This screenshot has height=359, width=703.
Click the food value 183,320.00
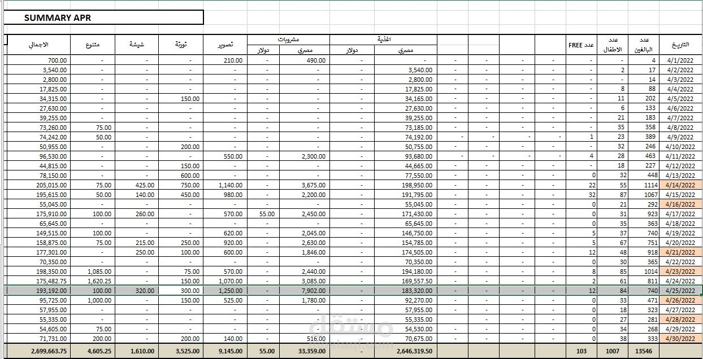pos(406,290)
